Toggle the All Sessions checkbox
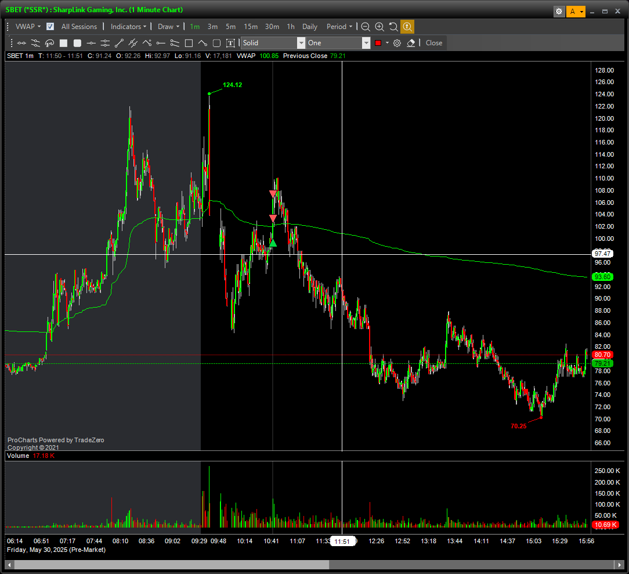This screenshot has width=629, height=574. pyautogui.click(x=50, y=27)
